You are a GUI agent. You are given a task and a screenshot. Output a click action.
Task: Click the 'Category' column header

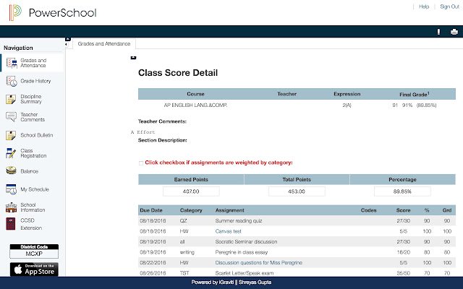(191, 210)
